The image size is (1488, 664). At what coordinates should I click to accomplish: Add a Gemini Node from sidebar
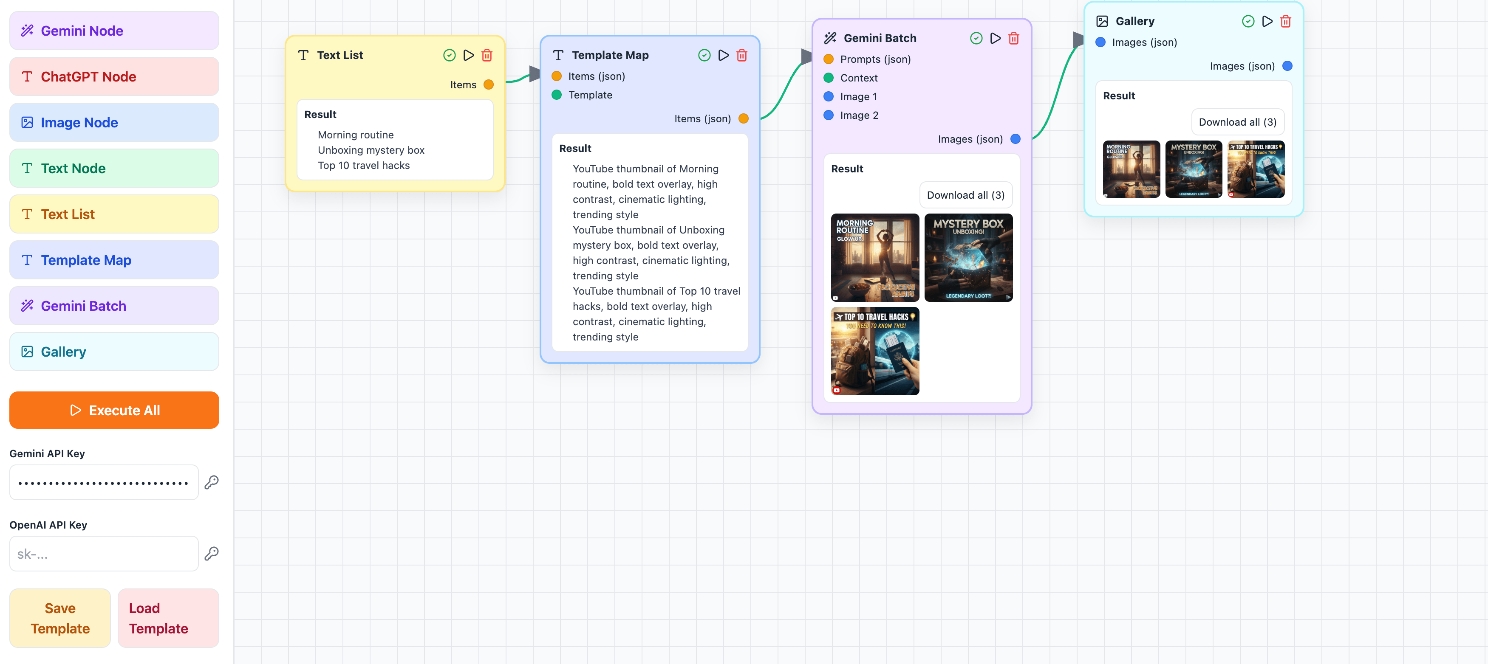coord(114,31)
